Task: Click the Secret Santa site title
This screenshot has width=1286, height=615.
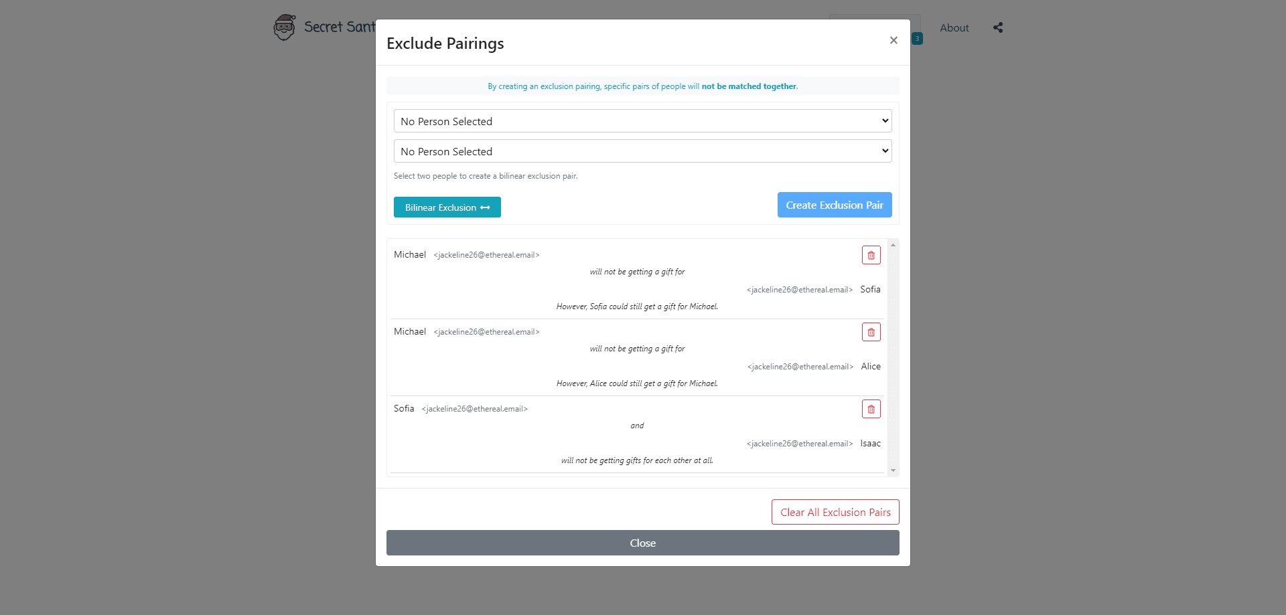Action: [340, 27]
